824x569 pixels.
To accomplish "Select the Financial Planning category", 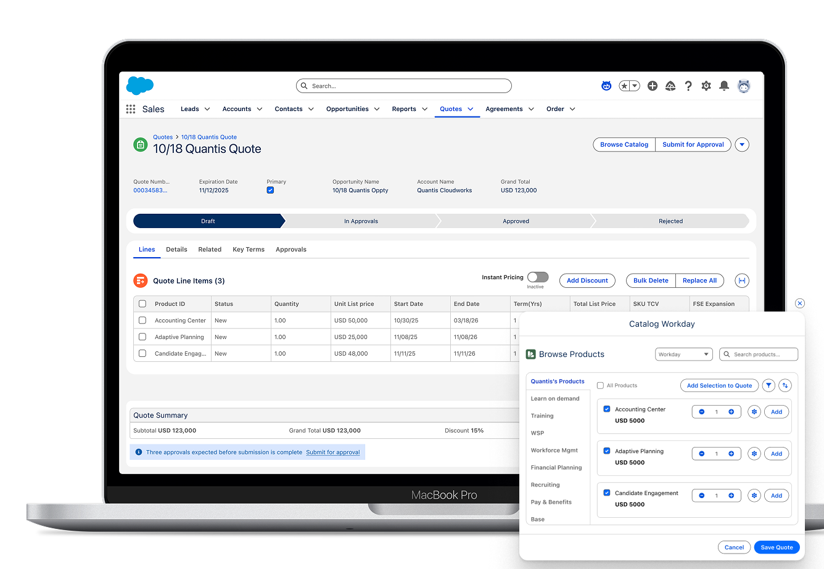I will [x=556, y=468].
